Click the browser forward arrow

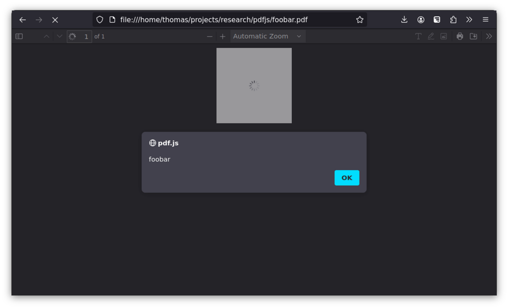(39, 20)
